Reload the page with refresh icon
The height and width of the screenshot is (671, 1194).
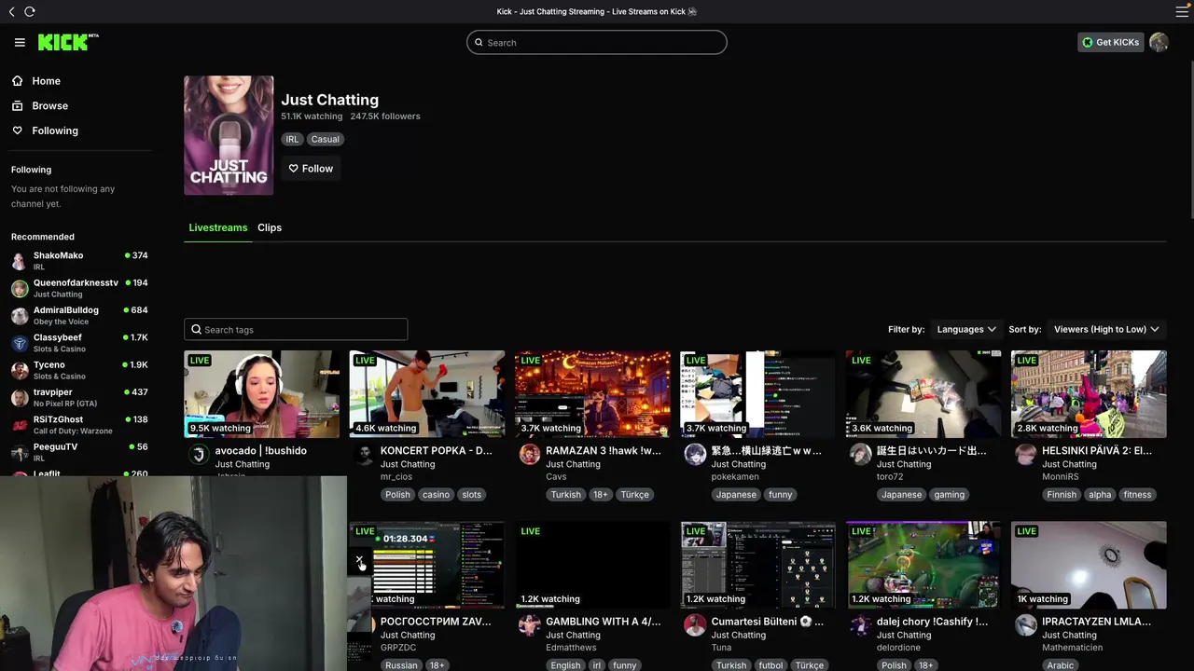pos(30,11)
